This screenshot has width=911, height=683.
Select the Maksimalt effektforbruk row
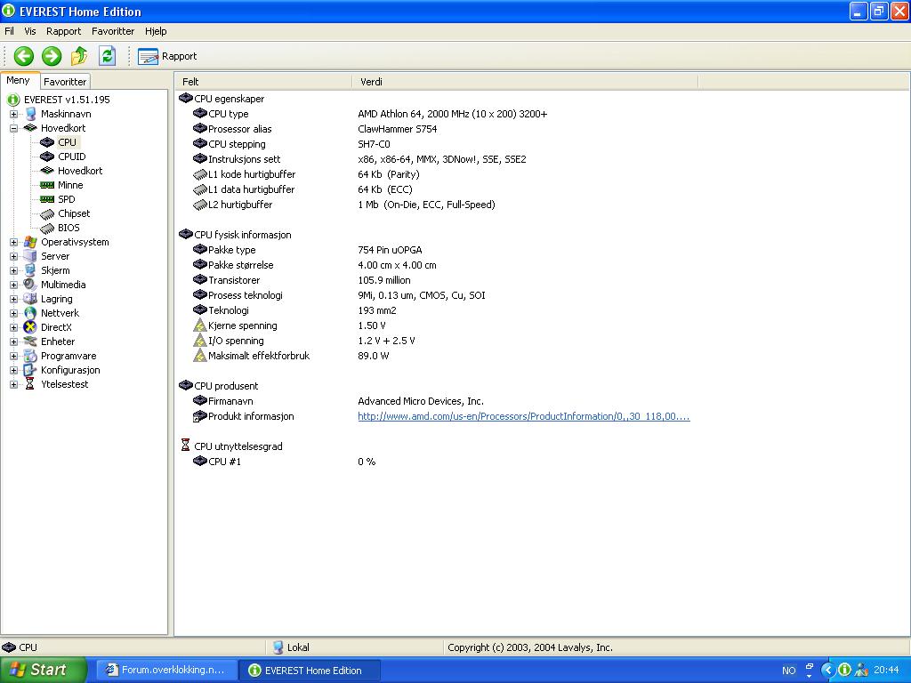click(x=291, y=356)
